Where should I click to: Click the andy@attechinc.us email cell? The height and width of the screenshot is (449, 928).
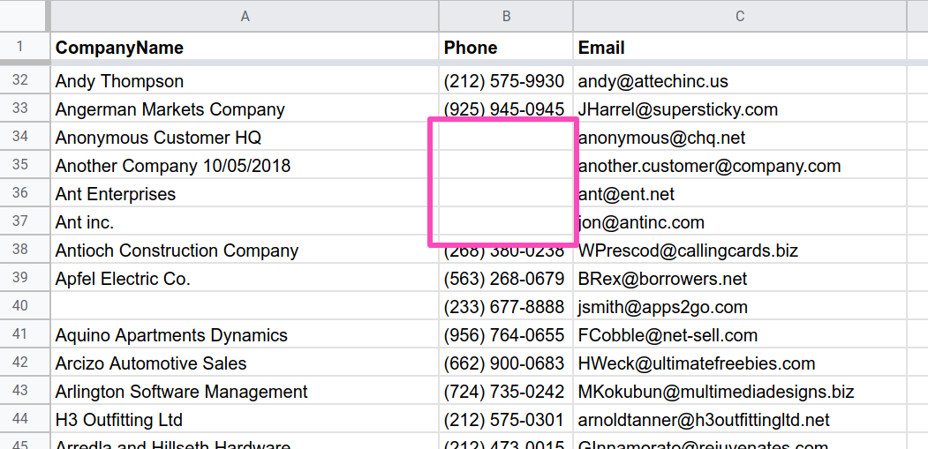coord(740,81)
